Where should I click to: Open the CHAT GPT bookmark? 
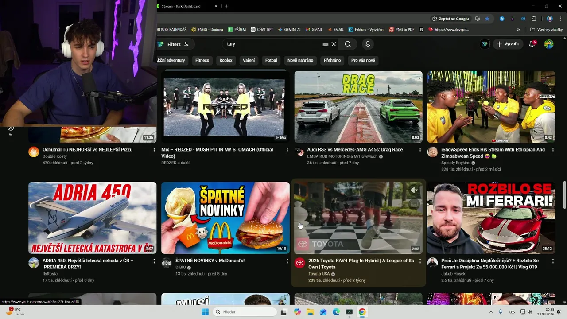point(262,30)
